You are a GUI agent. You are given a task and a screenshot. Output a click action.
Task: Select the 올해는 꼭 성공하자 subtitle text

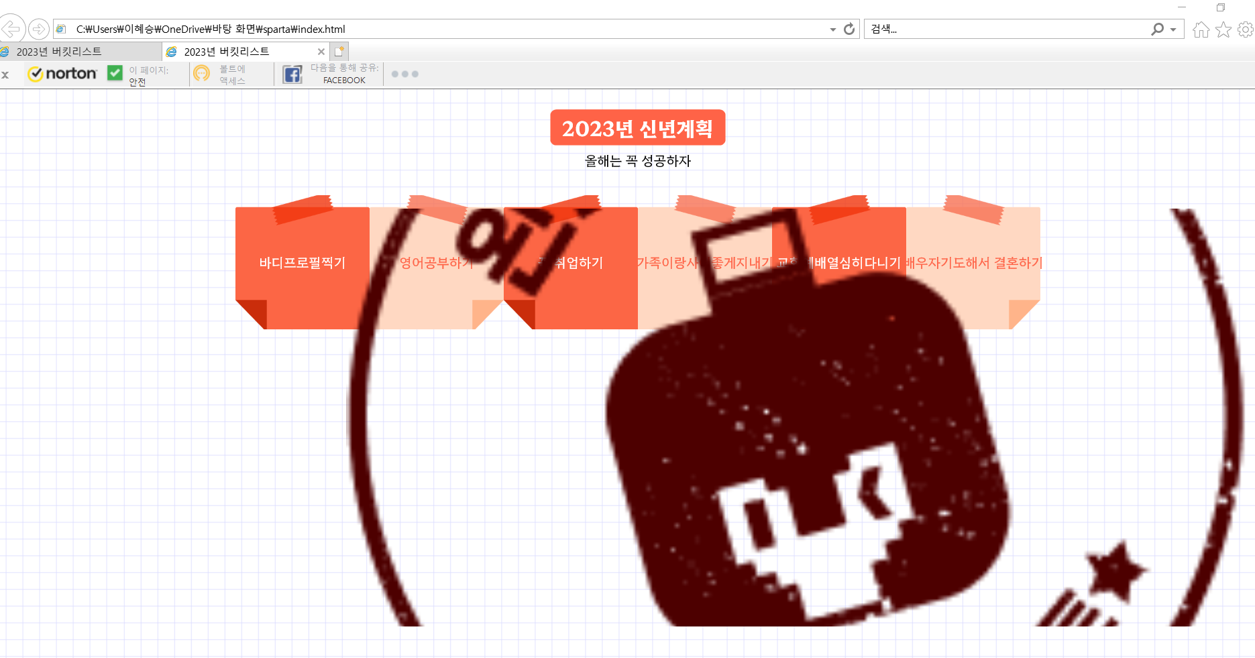tap(637, 161)
